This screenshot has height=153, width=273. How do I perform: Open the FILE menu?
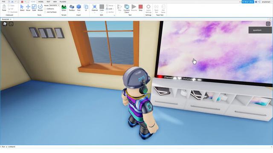3,2
